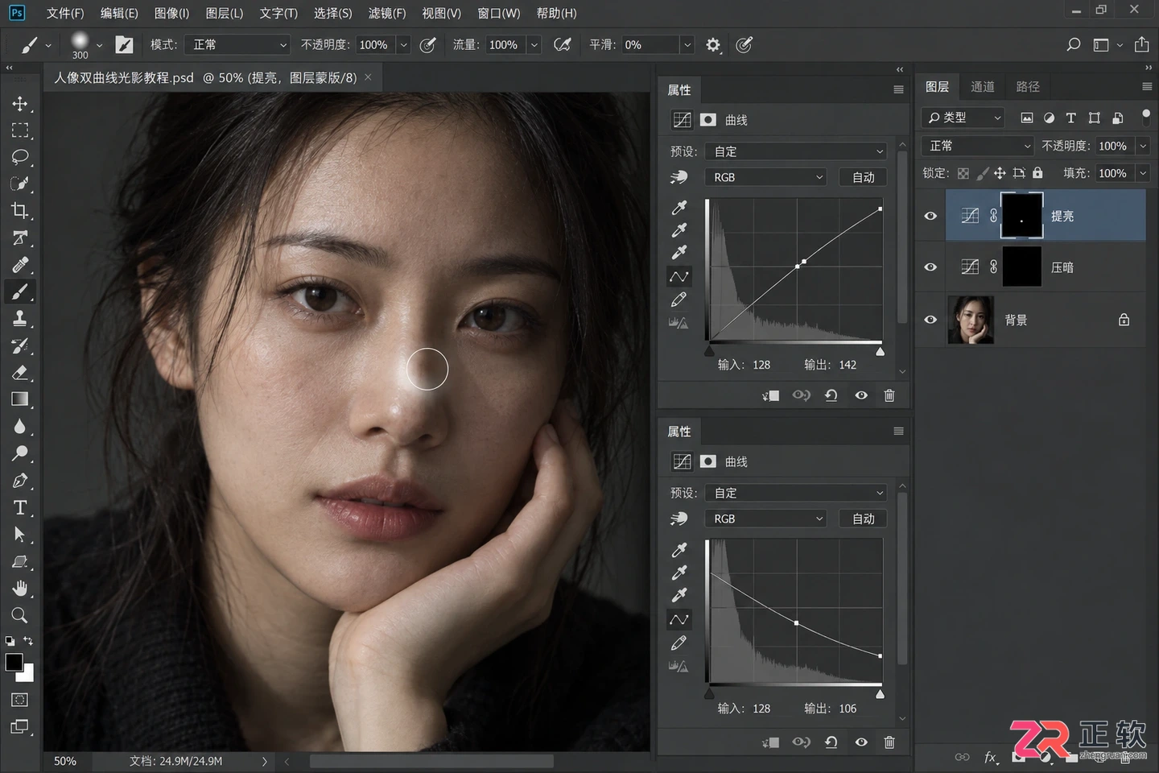This screenshot has width=1159, height=773.
Task: Click upper curves 自动 button
Action: pyautogui.click(x=864, y=177)
